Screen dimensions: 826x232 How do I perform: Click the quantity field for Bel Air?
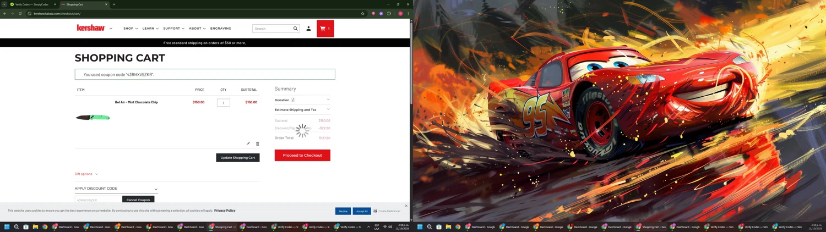[x=224, y=103]
